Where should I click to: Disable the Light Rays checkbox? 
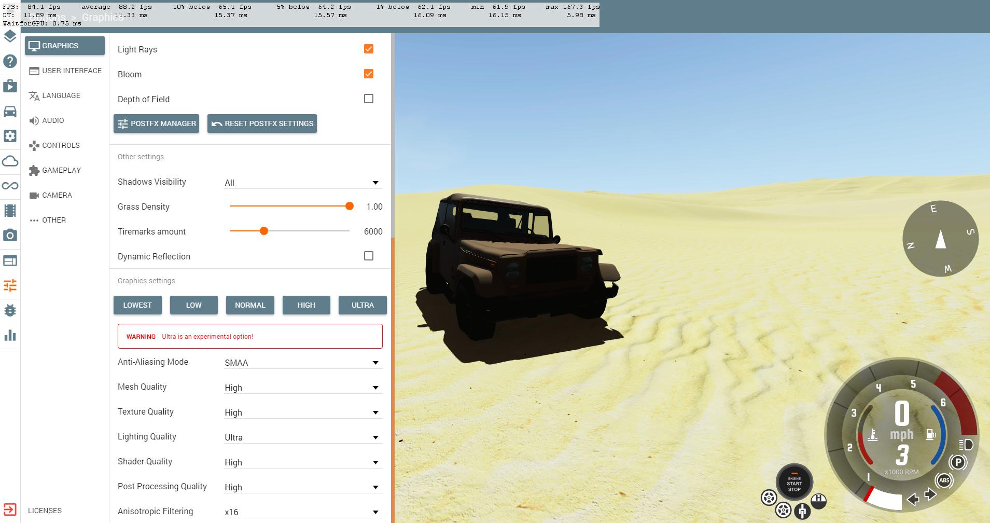tap(369, 49)
